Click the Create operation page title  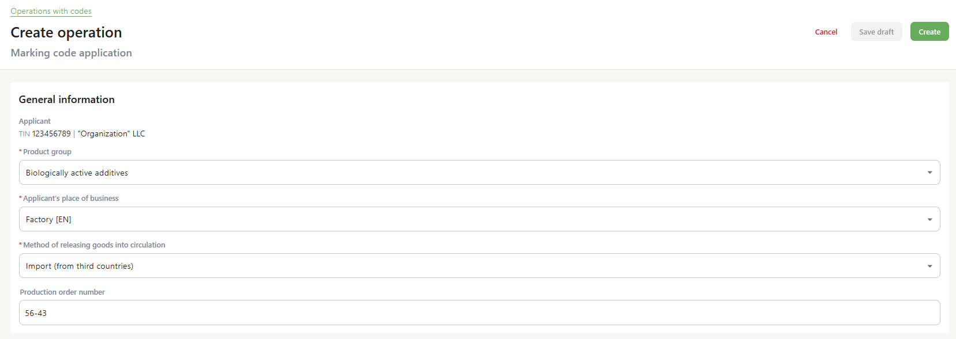66,32
